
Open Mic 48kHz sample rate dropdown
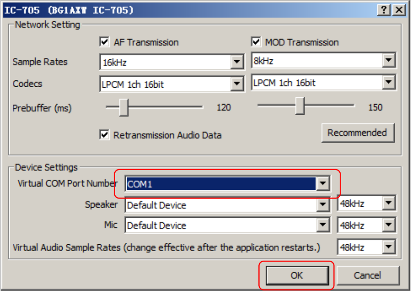click(x=367, y=225)
